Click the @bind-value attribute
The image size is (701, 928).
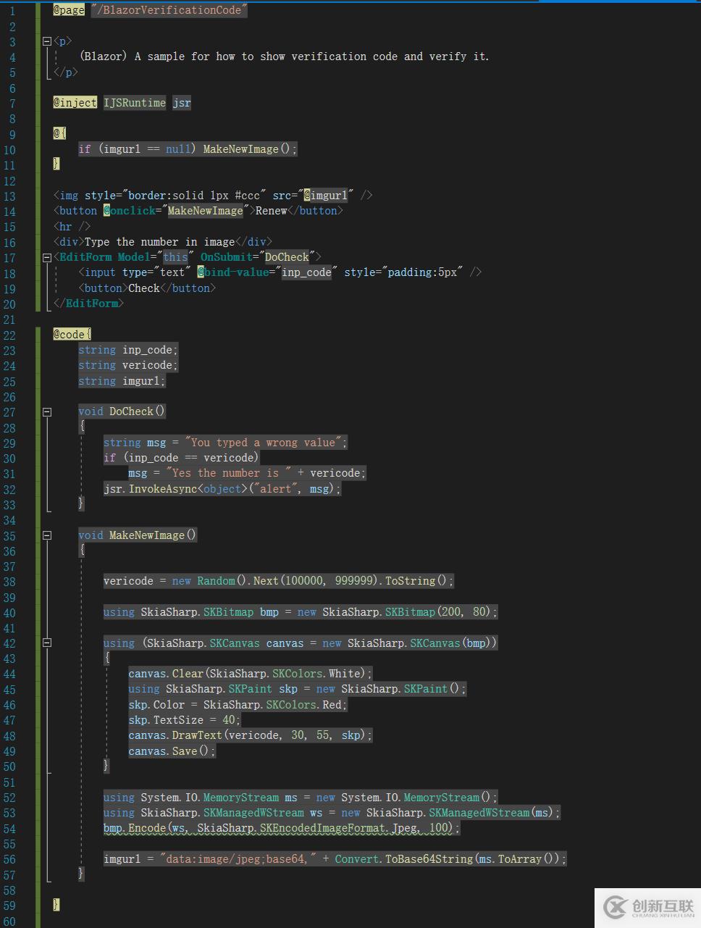pyautogui.click(x=232, y=272)
